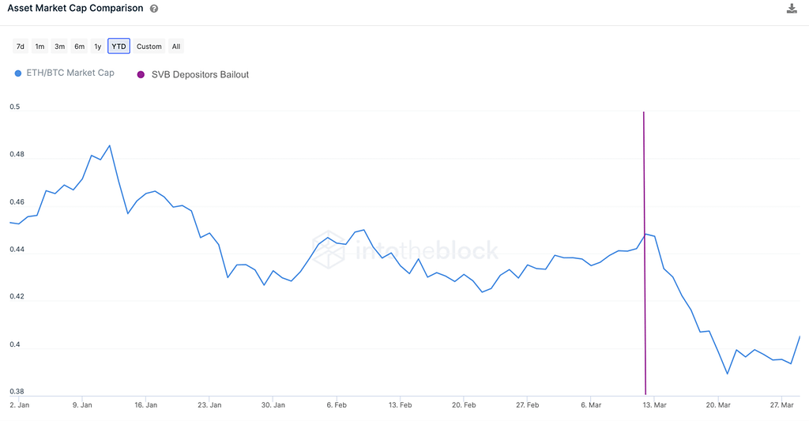Select the 7d time range

pyautogui.click(x=21, y=47)
